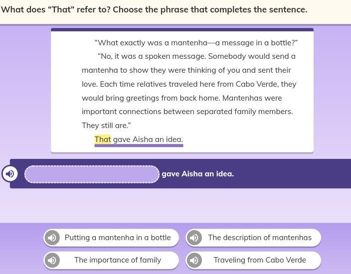The image size is (351, 274).
Task: Play audio for 'Putting a mantenha in a bottle'
Action: [x=52, y=238]
